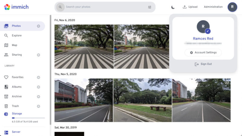Click the Sharing info icon
The width and height of the screenshot is (242, 136).
pos(38,55)
